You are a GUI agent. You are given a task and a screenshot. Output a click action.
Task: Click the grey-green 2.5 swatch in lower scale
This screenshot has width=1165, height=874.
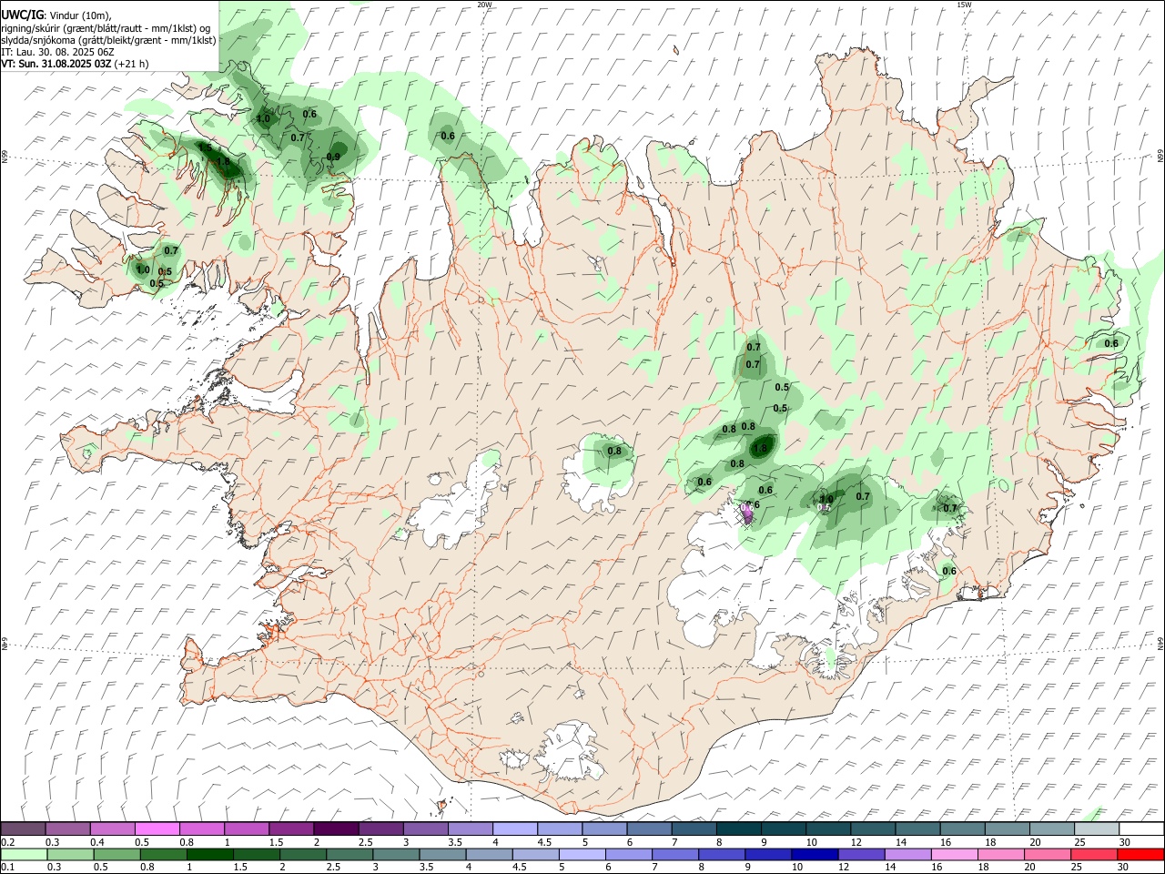point(349,855)
